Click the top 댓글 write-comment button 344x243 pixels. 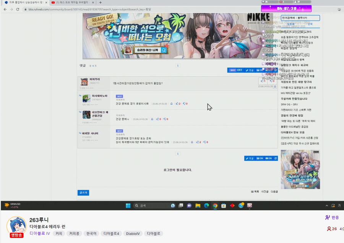250,70
